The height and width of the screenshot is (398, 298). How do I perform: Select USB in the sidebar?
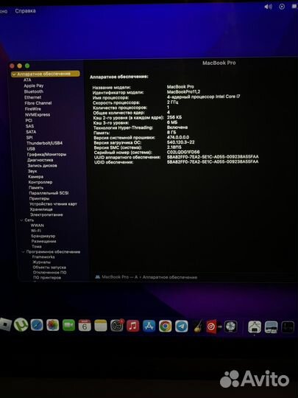pyautogui.click(x=31, y=149)
